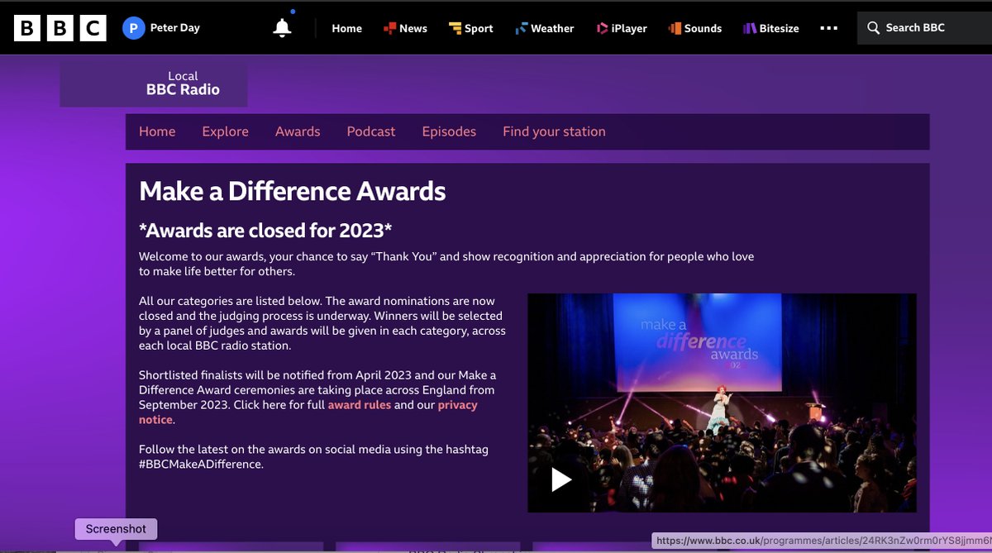992x553 pixels.
Task: Open BBC Weather section
Action: (x=544, y=28)
